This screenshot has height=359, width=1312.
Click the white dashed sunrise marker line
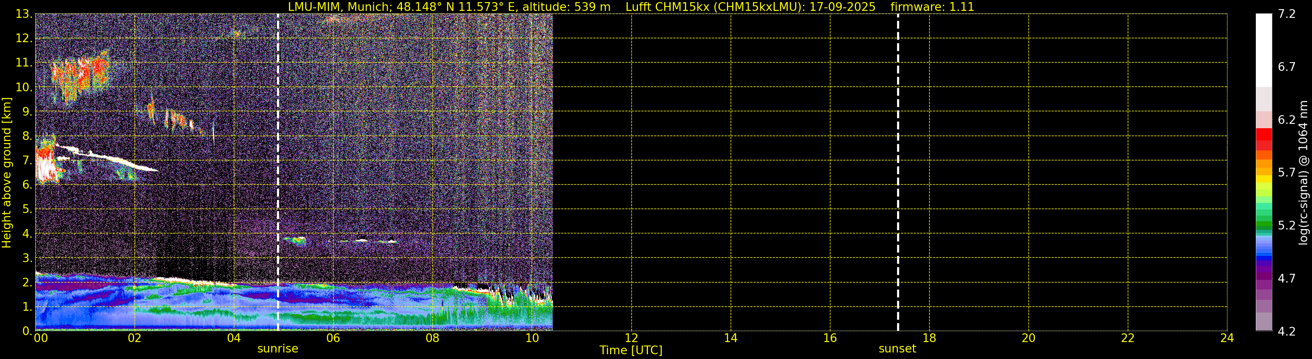(x=277, y=173)
